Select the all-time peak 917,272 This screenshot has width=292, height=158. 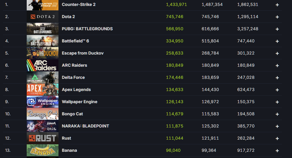click(246, 150)
